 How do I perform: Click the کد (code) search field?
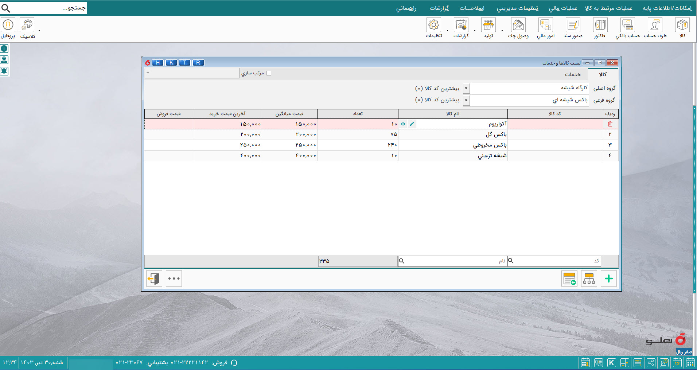click(x=554, y=261)
